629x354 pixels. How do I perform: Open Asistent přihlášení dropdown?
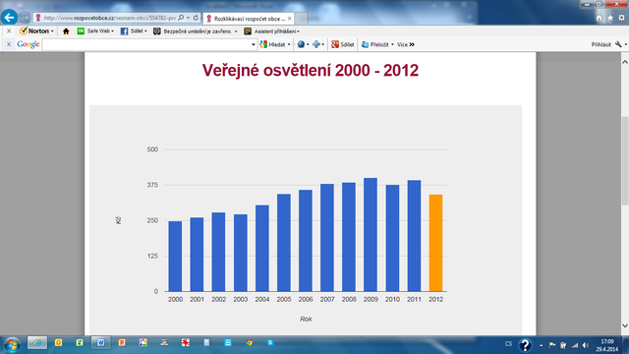298,31
